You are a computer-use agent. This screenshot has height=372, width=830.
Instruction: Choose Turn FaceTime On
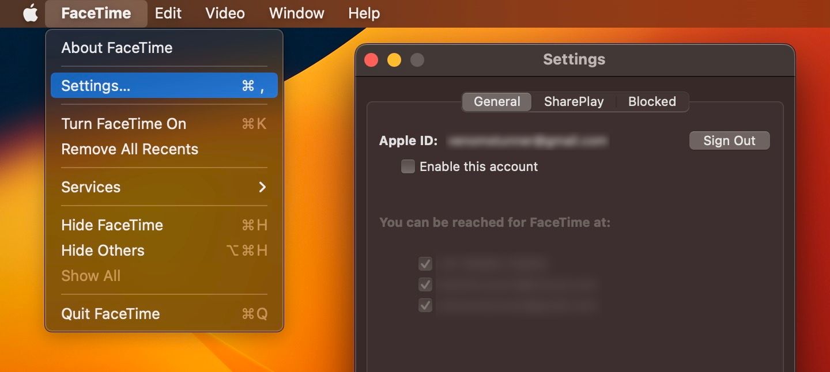pos(123,123)
